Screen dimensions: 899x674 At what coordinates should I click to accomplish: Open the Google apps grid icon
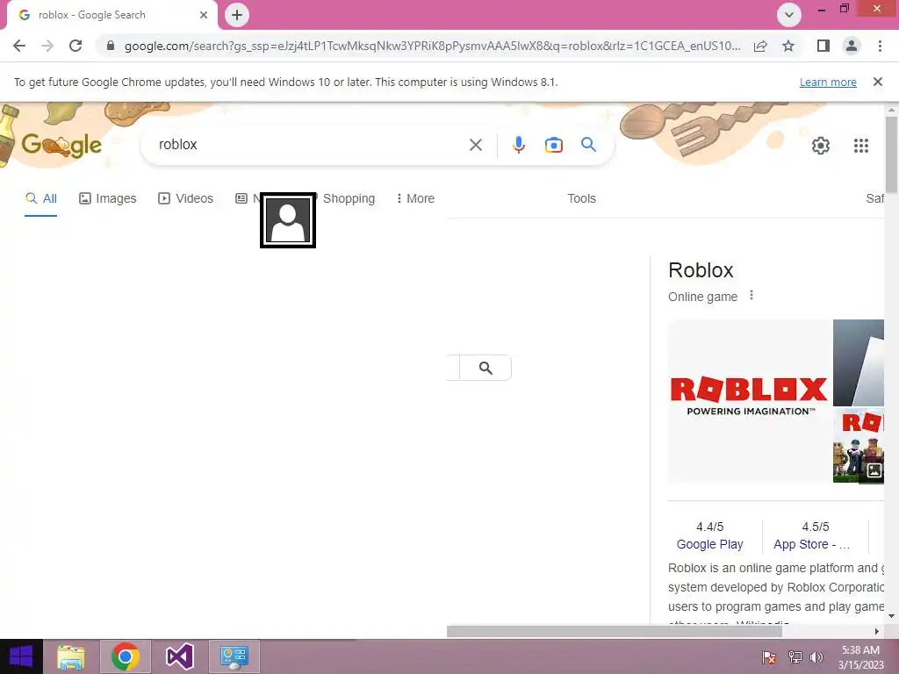point(860,146)
